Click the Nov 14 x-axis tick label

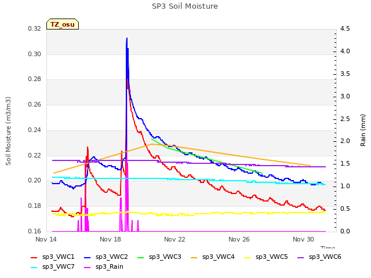click(46, 239)
